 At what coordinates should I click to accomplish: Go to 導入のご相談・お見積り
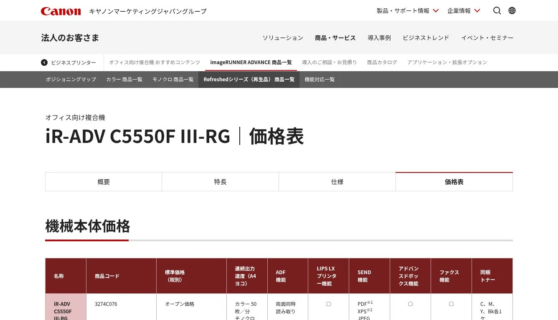click(x=330, y=62)
